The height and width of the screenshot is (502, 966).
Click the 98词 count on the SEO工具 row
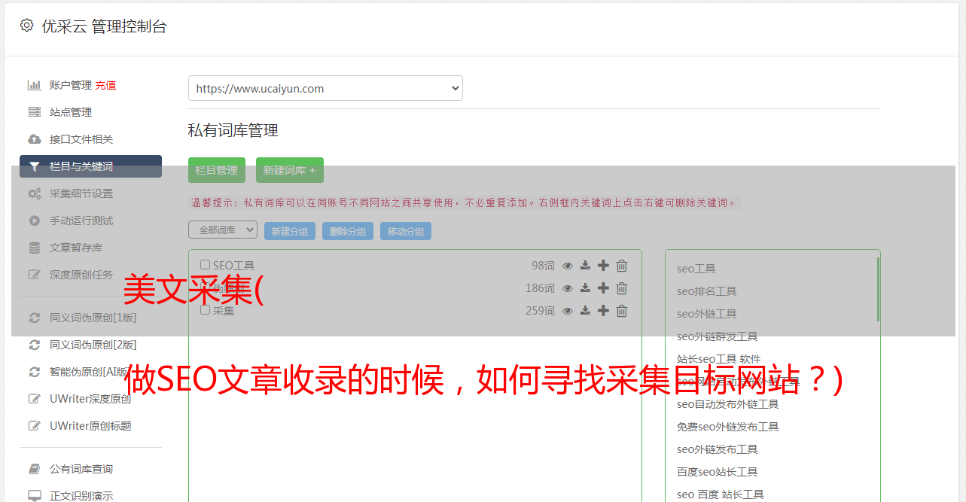tap(543, 266)
